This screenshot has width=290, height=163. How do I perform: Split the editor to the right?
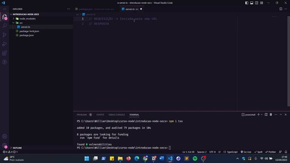[x=281, y=9]
